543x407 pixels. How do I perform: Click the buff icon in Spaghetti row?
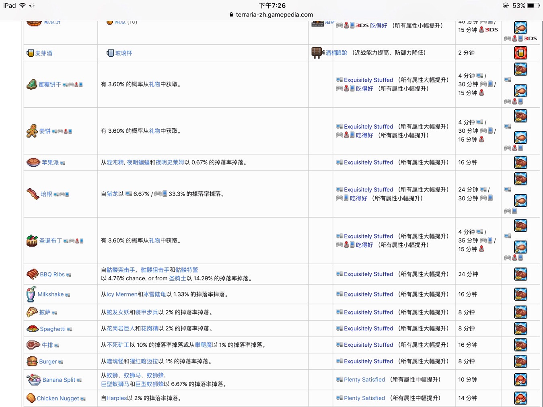(x=520, y=329)
